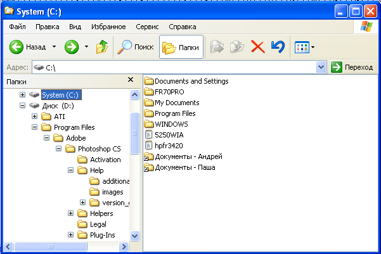
Task: Open the Сервис menu
Action: click(x=147, y=27)
